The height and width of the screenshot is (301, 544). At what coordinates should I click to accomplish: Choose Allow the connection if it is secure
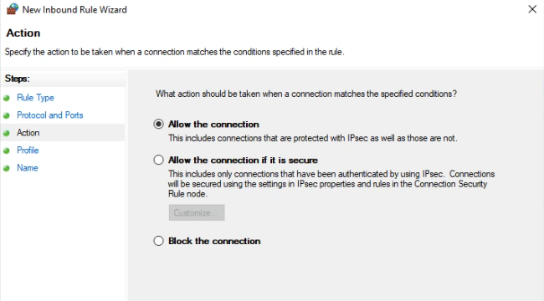[x=158, y=160]
